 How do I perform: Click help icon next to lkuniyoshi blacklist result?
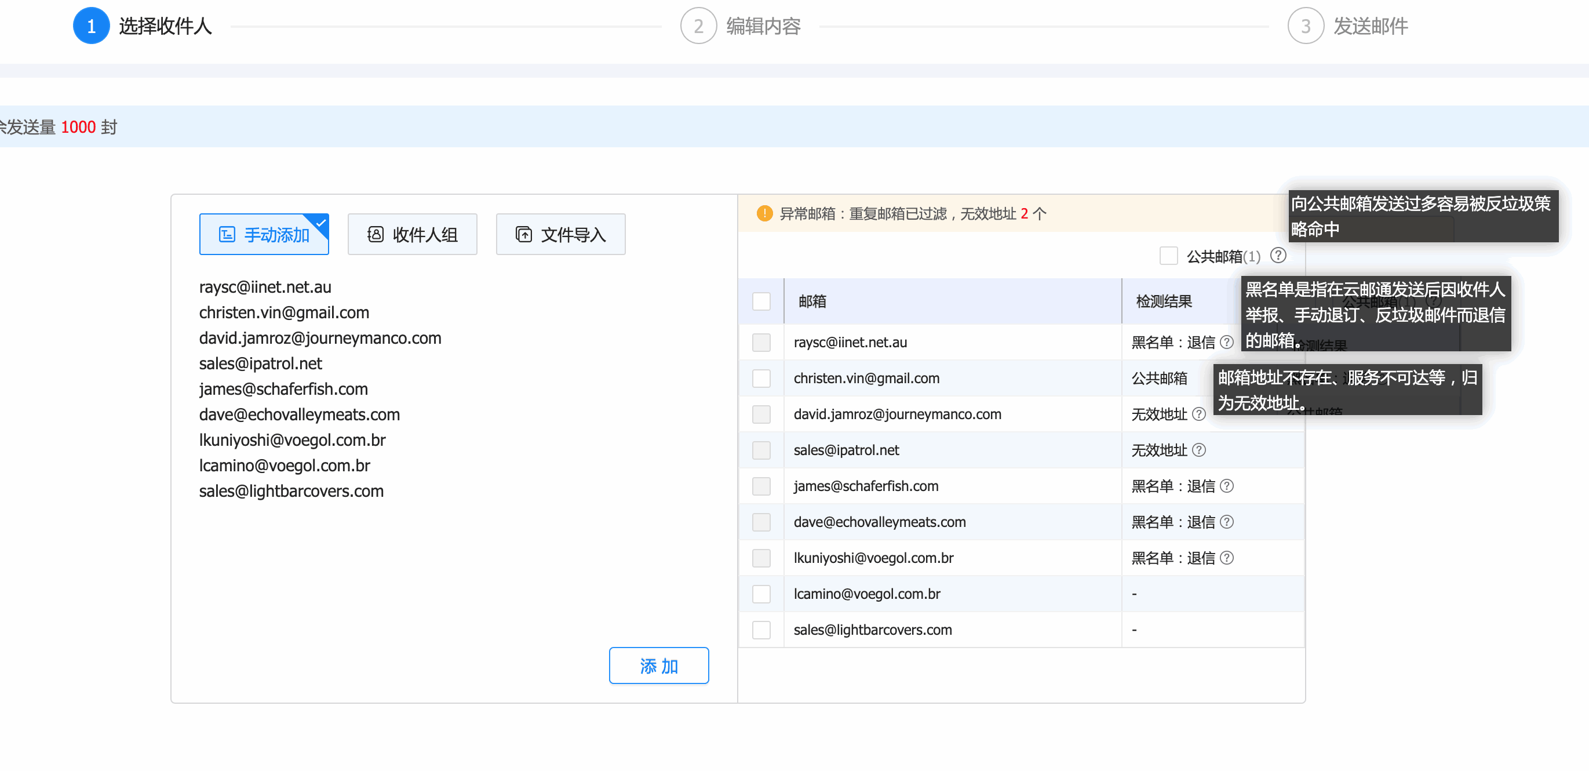pyautogui.click(x=1227, y=558)
